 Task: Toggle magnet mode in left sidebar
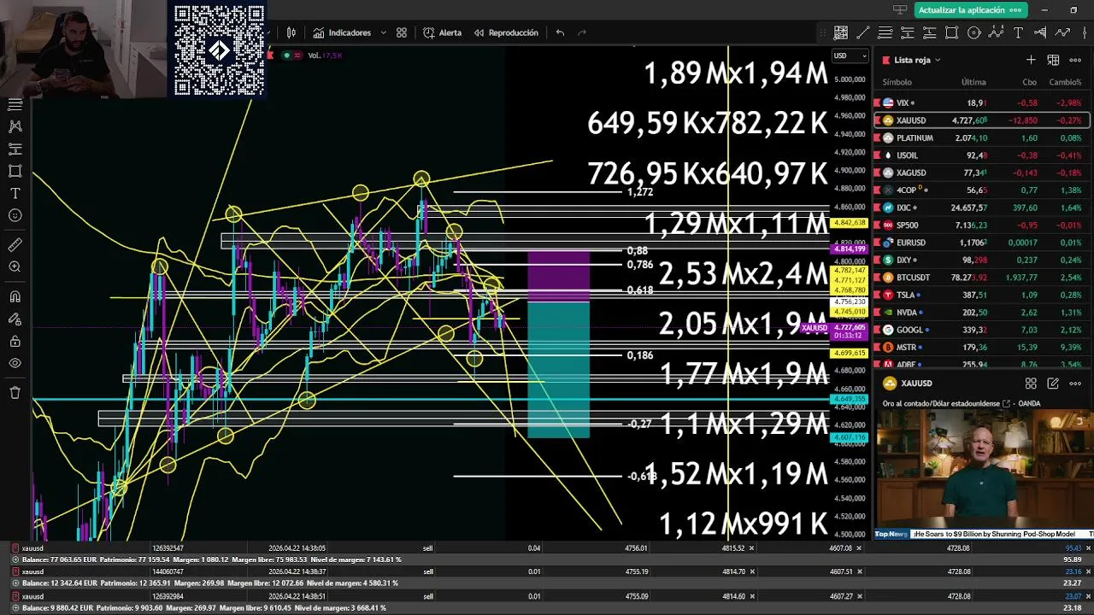click(15, 297)
